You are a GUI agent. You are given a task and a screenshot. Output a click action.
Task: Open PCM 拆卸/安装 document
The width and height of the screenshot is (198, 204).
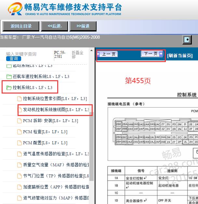click(50, 121)
